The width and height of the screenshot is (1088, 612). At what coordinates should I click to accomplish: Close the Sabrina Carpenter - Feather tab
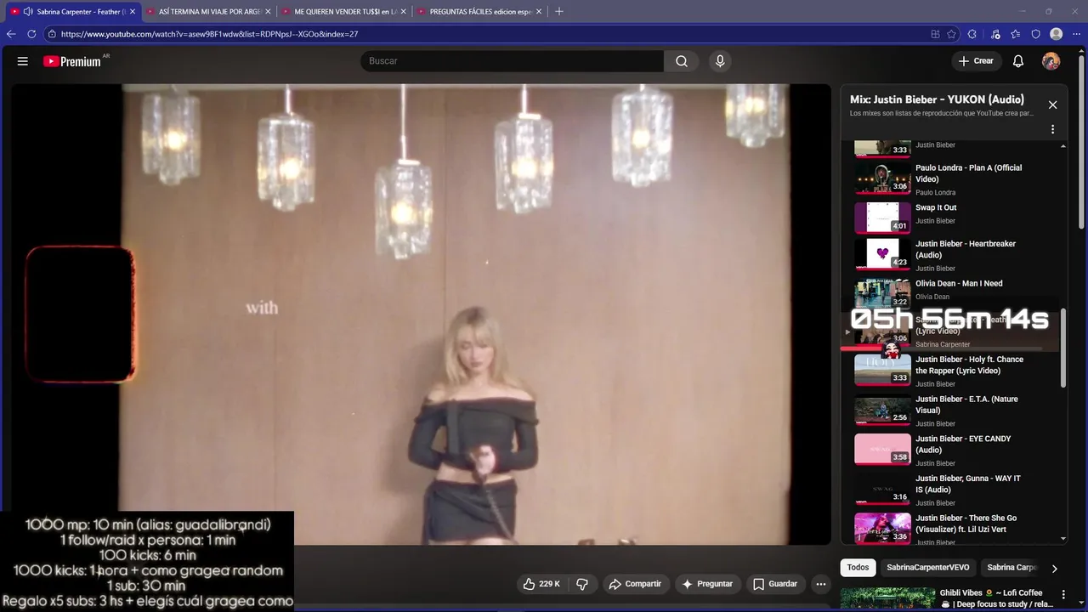[132, 12]
